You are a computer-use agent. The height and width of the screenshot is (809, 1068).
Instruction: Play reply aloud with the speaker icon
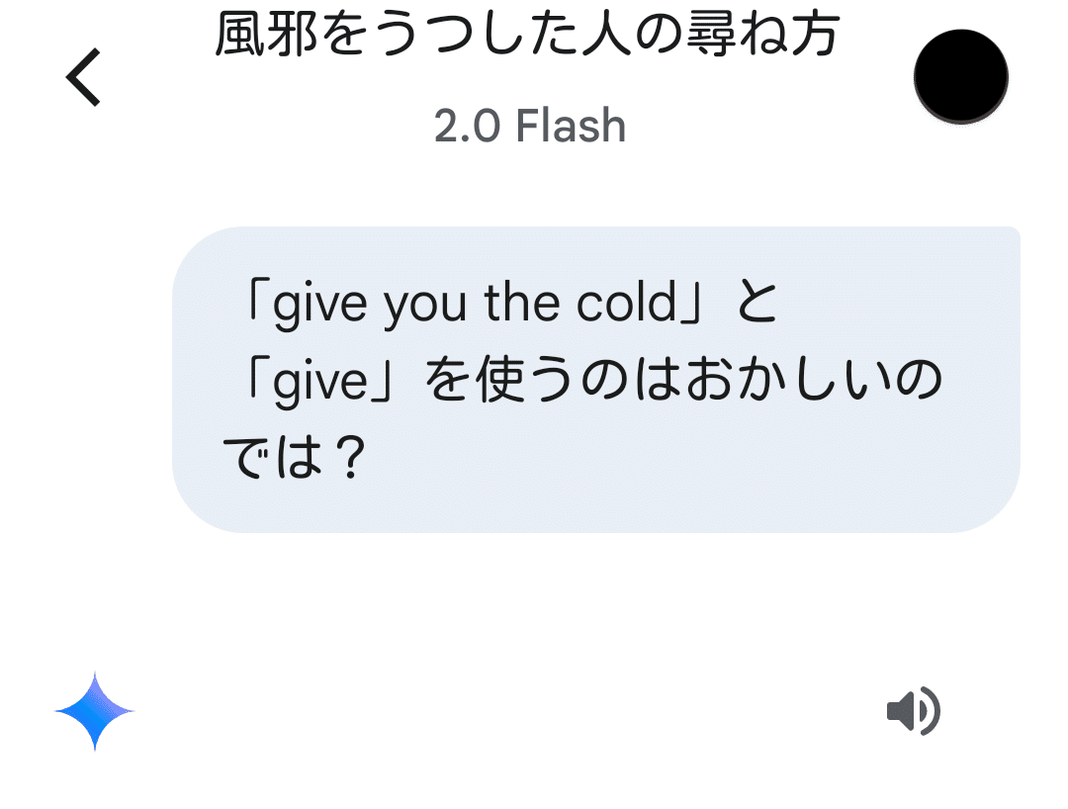[914, 711]
